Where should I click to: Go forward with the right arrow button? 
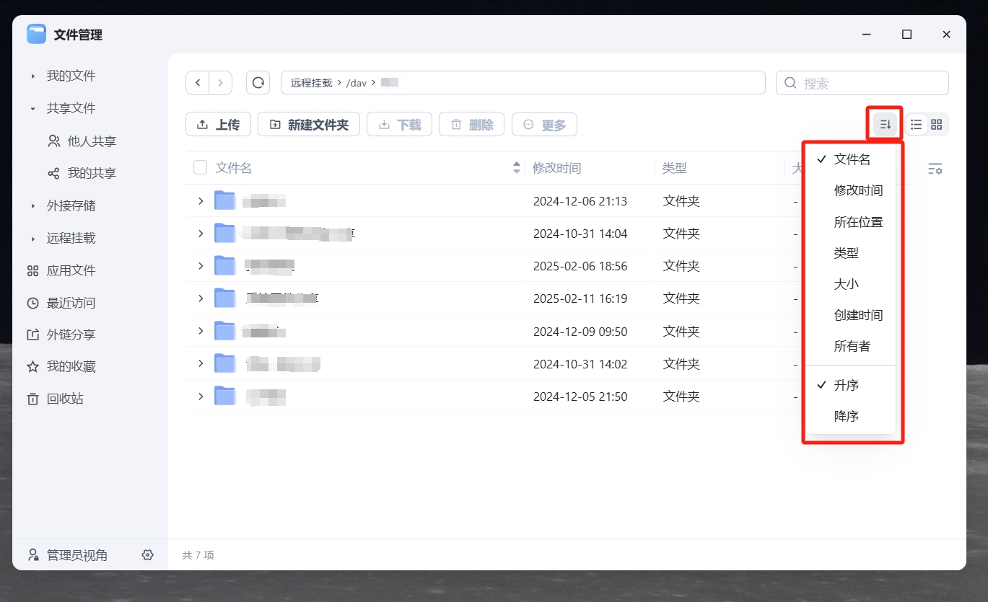coord(221,83)
